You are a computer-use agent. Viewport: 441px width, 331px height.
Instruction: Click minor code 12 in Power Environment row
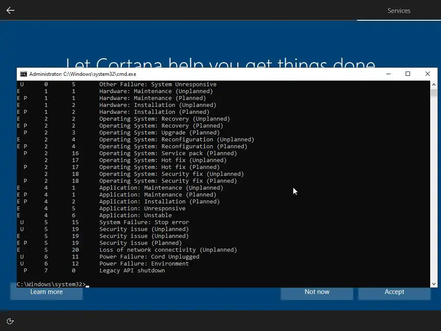click(75, 263)
